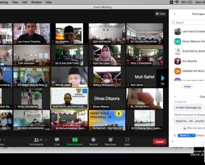Click the Wi-Fi icon in the menu bar
Viewport: 205px width, 165px height.
(177, 2)
